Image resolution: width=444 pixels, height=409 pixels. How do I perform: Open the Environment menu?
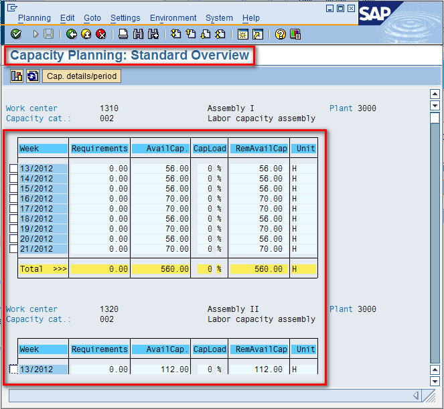click(x=173, y=18)
